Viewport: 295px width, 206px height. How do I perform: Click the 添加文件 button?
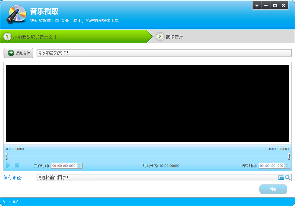18,53
